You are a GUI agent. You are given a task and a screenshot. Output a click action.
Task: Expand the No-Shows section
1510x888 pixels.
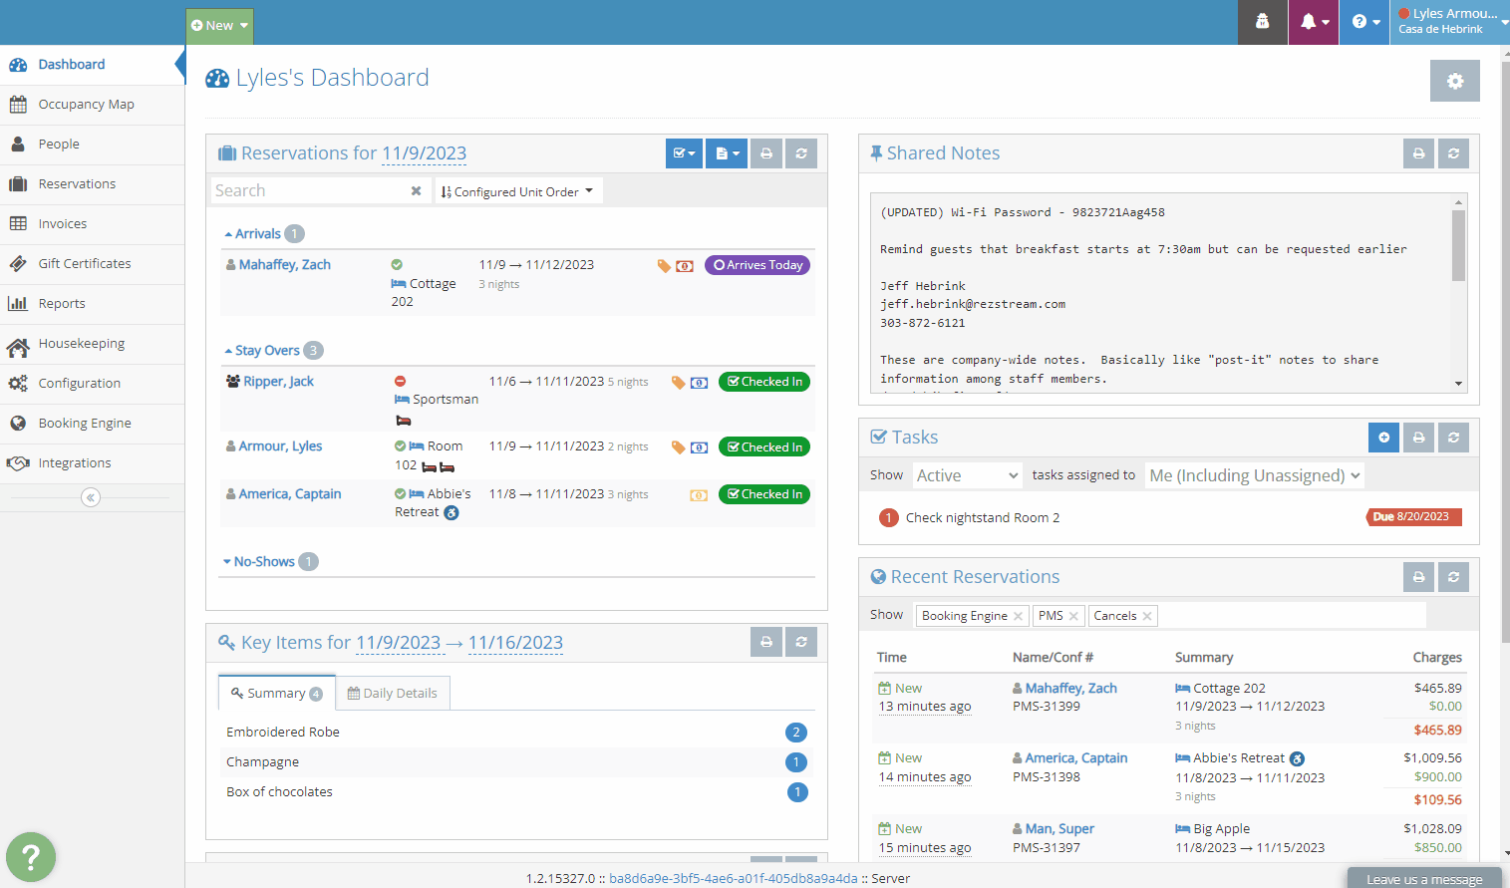[x=263, y=562]
